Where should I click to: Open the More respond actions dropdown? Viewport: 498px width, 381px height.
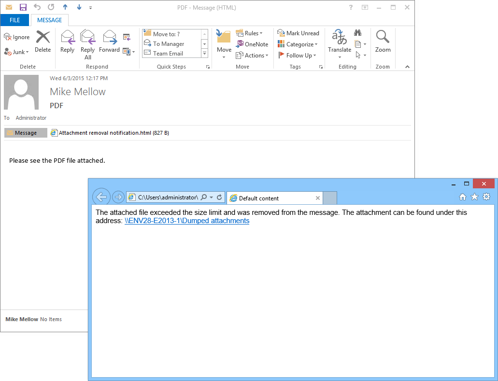point(128,52)
